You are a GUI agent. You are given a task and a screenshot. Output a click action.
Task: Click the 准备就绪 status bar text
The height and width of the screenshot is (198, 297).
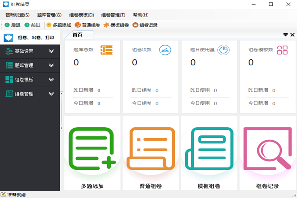[16, 195]
